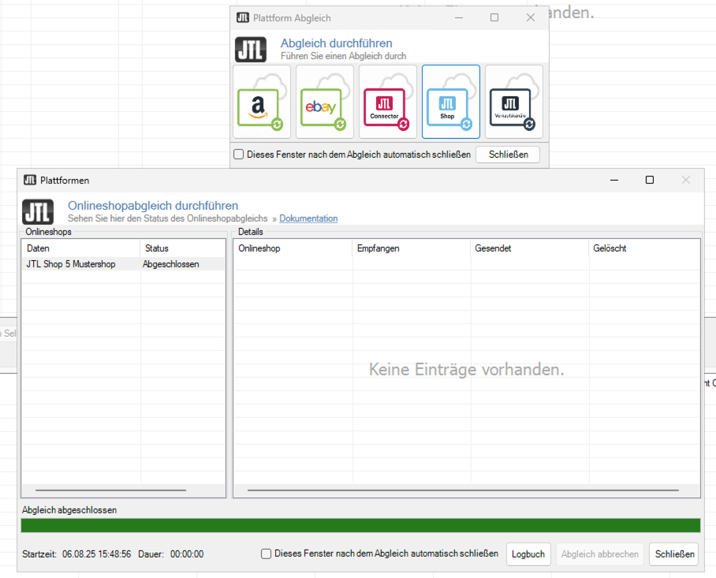The height and width of the screenshot is (578, 716).
Task: Minimize the Plattformen window
Action: pos(614,180)
